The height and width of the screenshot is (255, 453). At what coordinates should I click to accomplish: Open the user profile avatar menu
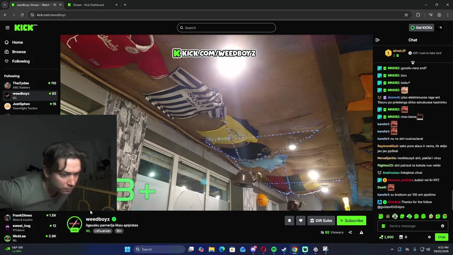(440, 28)
